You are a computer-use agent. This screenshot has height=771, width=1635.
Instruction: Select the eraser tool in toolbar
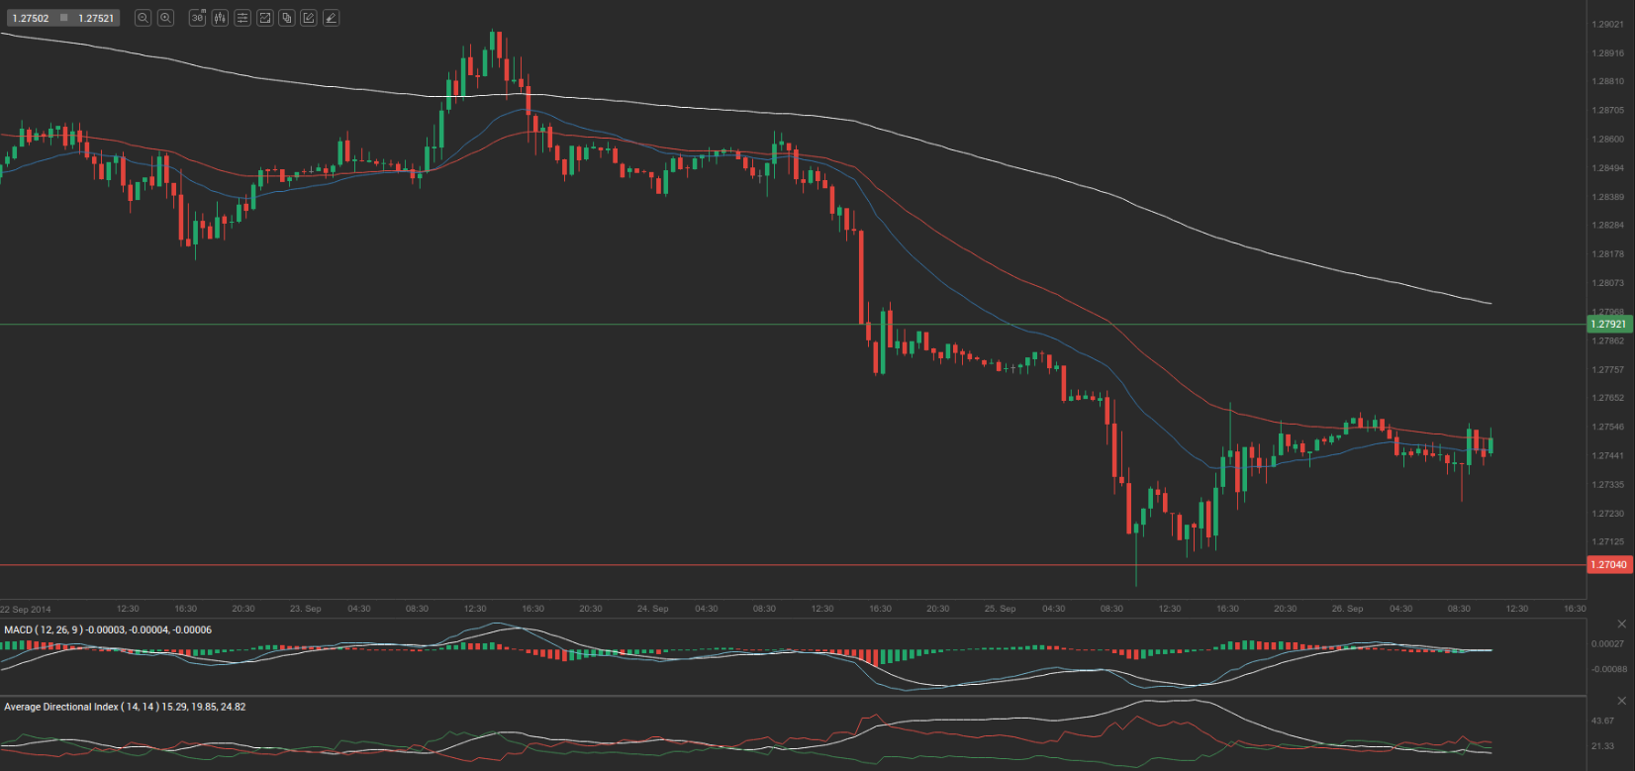(x=331, y=18)
